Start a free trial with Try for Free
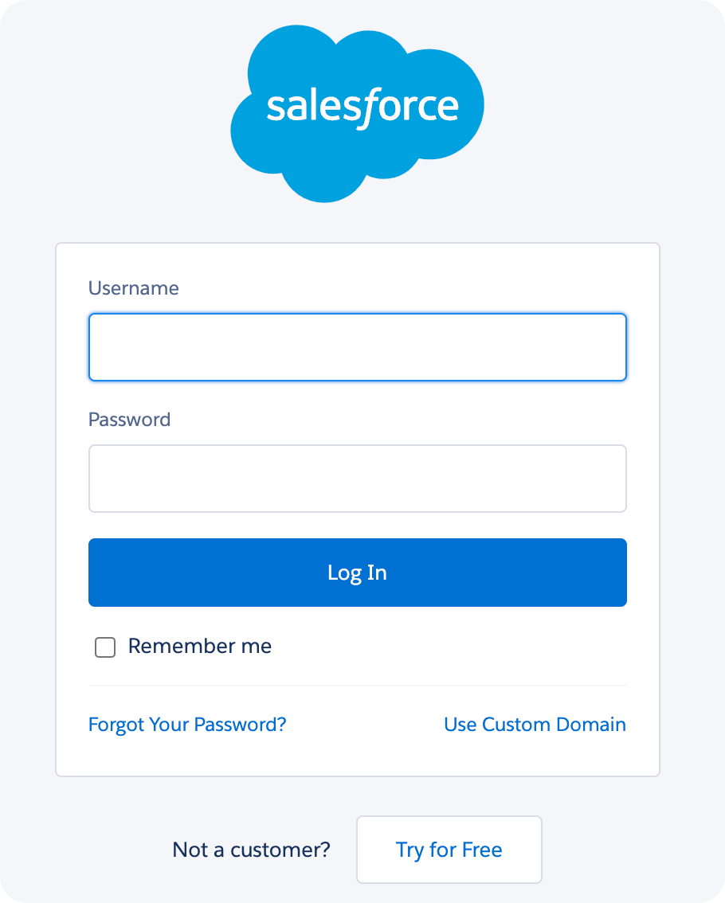This screenshot has height=903, width=725. 449,850
